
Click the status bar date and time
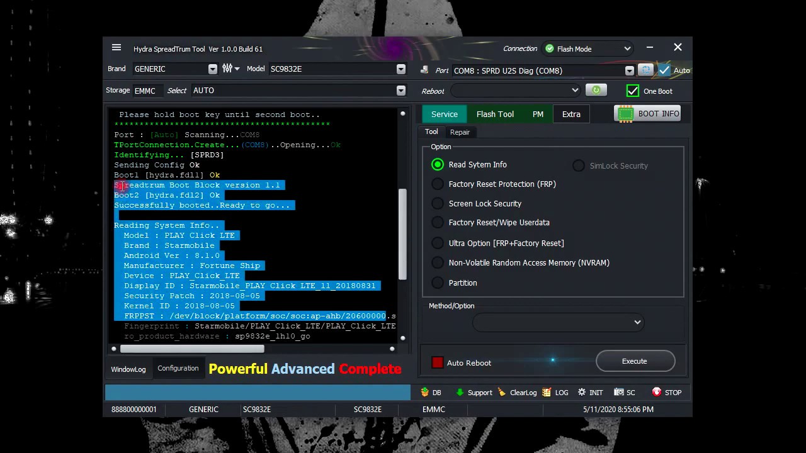coord(618,409)
